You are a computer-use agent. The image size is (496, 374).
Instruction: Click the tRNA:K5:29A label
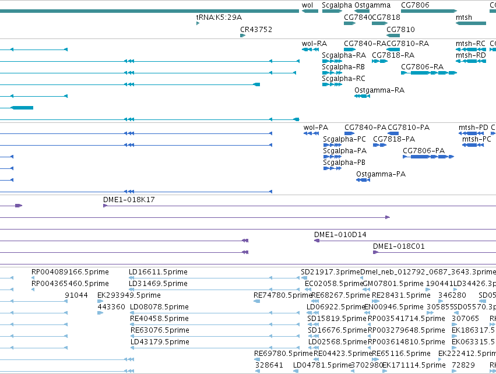point(219,17)
